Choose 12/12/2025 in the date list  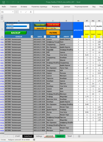(x=17, y=28)
